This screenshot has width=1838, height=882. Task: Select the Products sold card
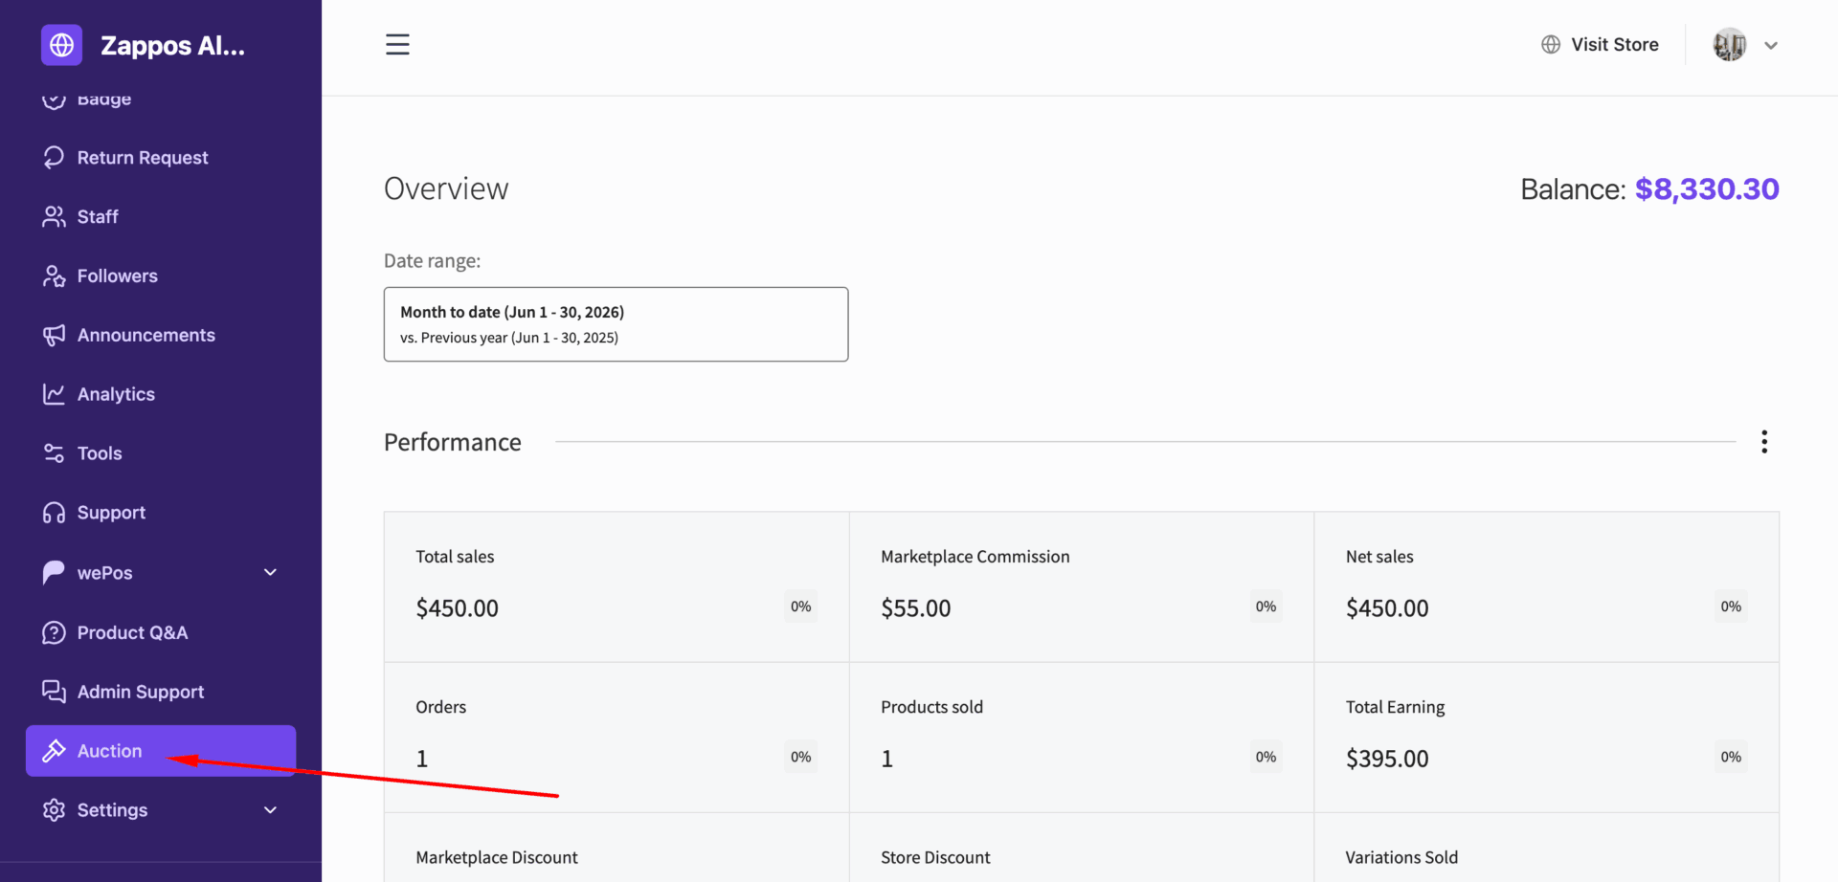click(1082, 738)
